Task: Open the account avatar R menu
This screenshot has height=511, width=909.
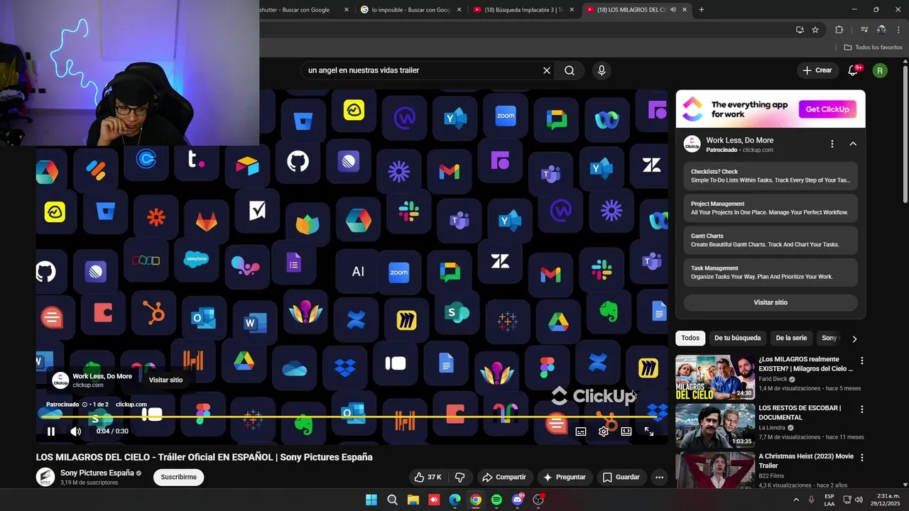Action: tap(880, 70)
